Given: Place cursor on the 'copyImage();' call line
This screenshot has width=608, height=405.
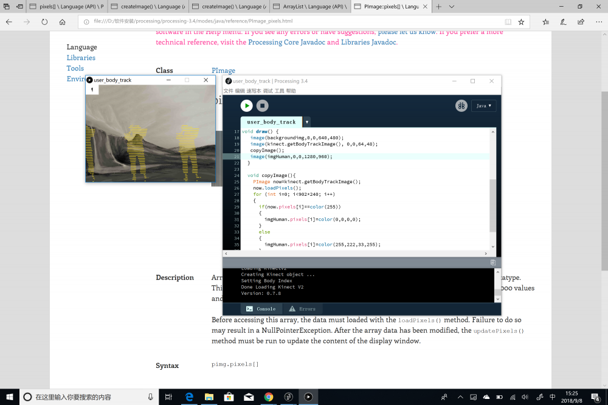Looking at the screenshot, I should pyautogui.click(x=267, y=150).
